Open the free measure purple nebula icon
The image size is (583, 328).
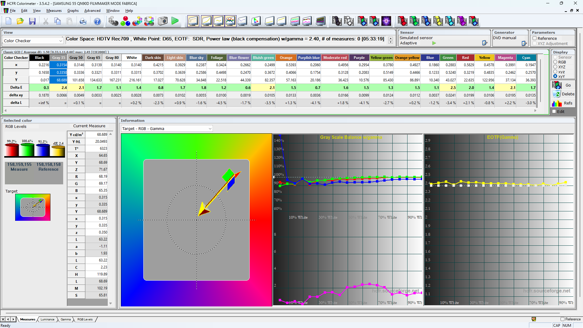pos(387,21)
